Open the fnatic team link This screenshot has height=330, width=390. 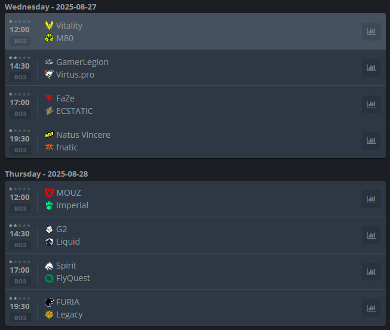pos(67,147)
